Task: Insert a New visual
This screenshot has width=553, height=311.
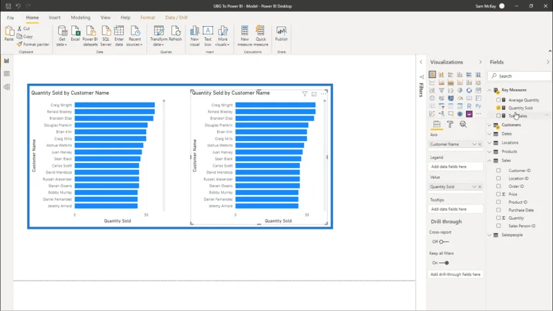Action: coord(194,35)
